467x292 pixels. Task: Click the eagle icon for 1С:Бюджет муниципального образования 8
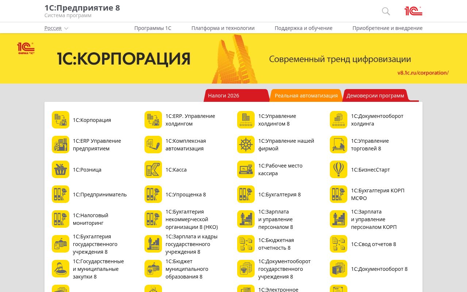[x=153, y=269]
